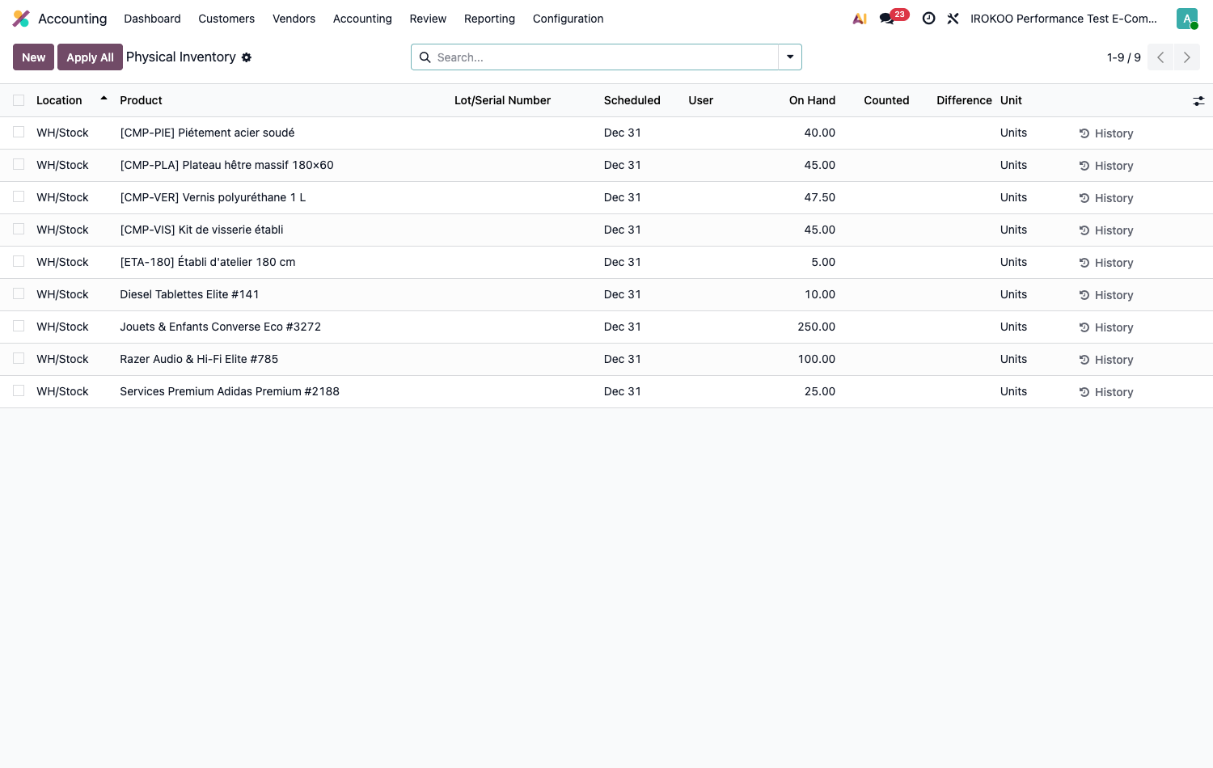The height and width of the screenshot is (768, 1213).
Task: Sort by the Product column header
Action: pos(142,100)
